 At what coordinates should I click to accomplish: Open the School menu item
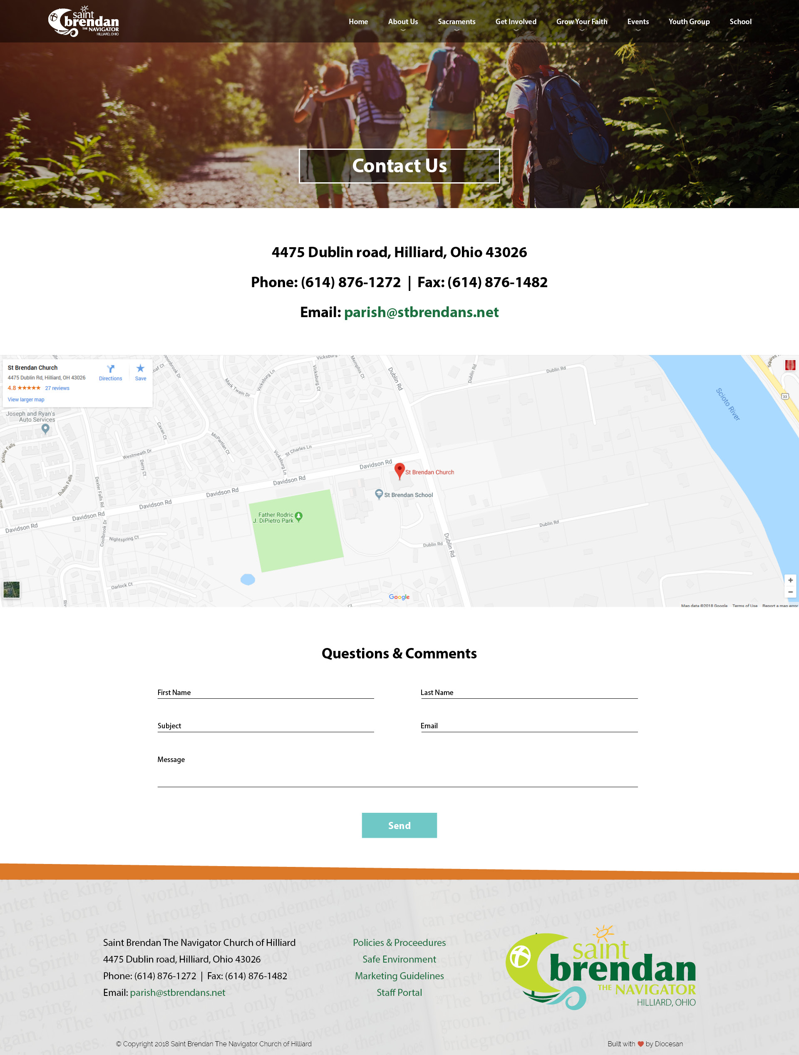pyautogui.click(x=740, y=22)
